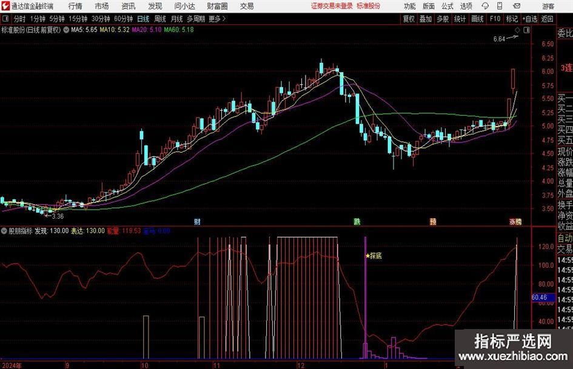Viewport: 573px width, 369px height.
Task: Click the 3.36 low price annotation
Action: [x=58, y=216]
